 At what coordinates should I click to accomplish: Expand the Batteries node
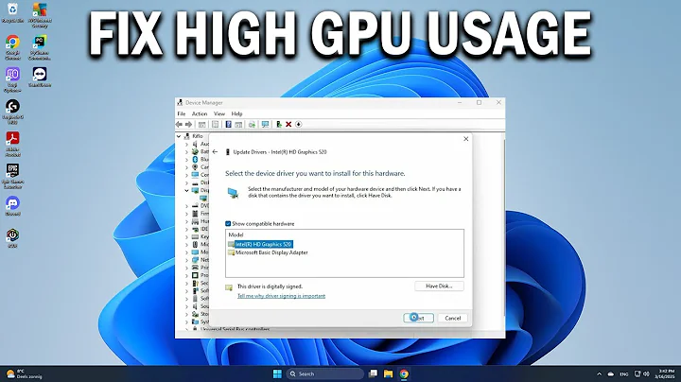click(x=186, y=152)
